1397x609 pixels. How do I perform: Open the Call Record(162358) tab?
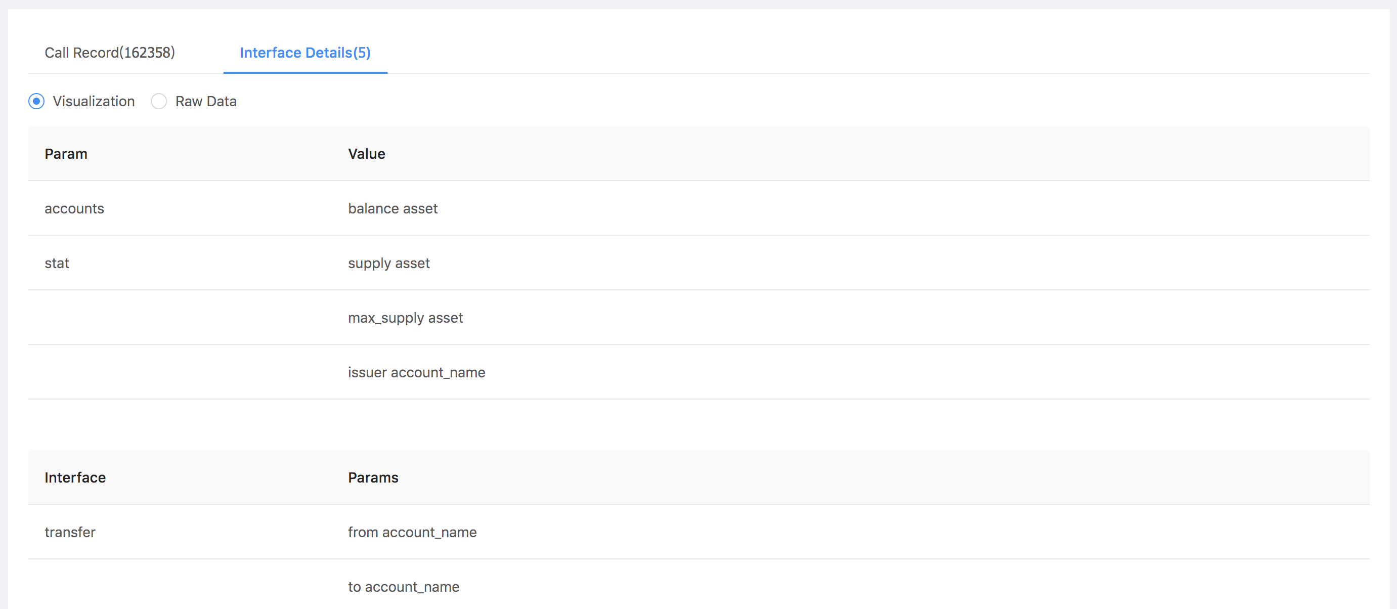(x=110, y=53)
